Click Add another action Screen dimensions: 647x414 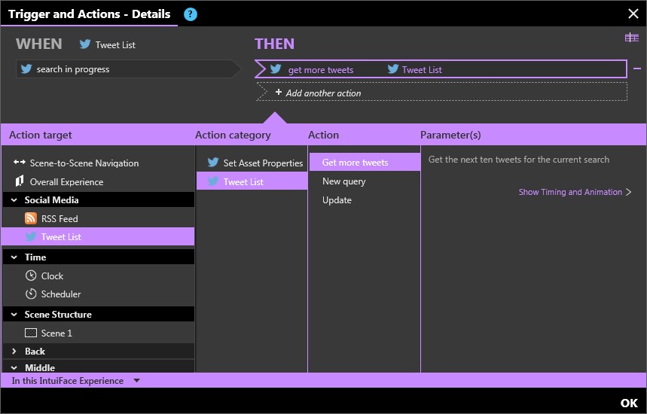(441, 93)
